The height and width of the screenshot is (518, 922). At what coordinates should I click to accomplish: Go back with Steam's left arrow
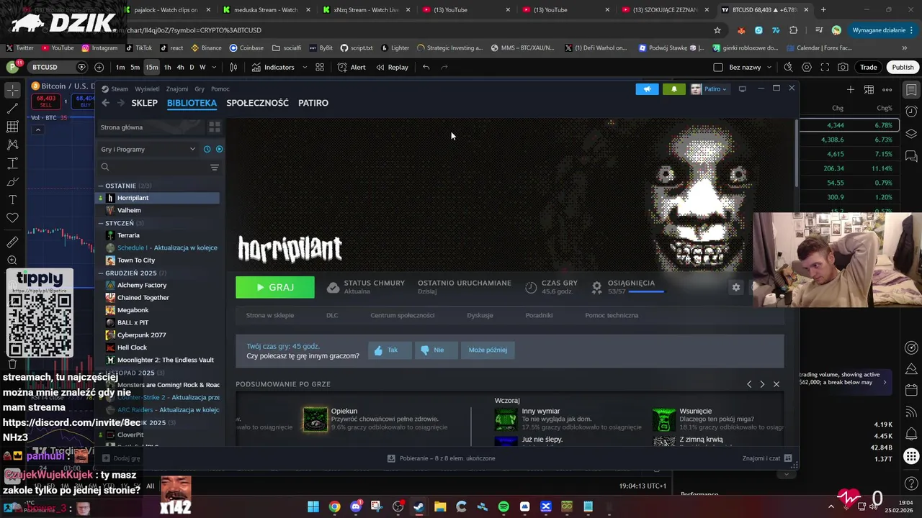click(x=106, y=103)
